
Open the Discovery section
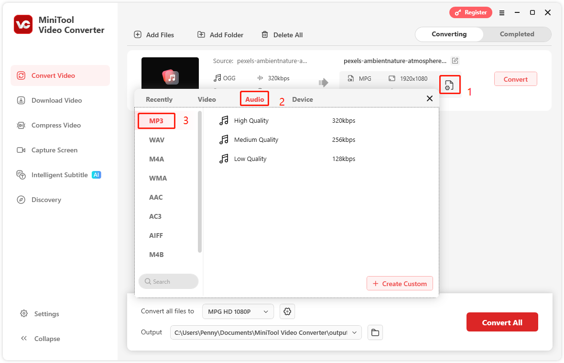20,200
